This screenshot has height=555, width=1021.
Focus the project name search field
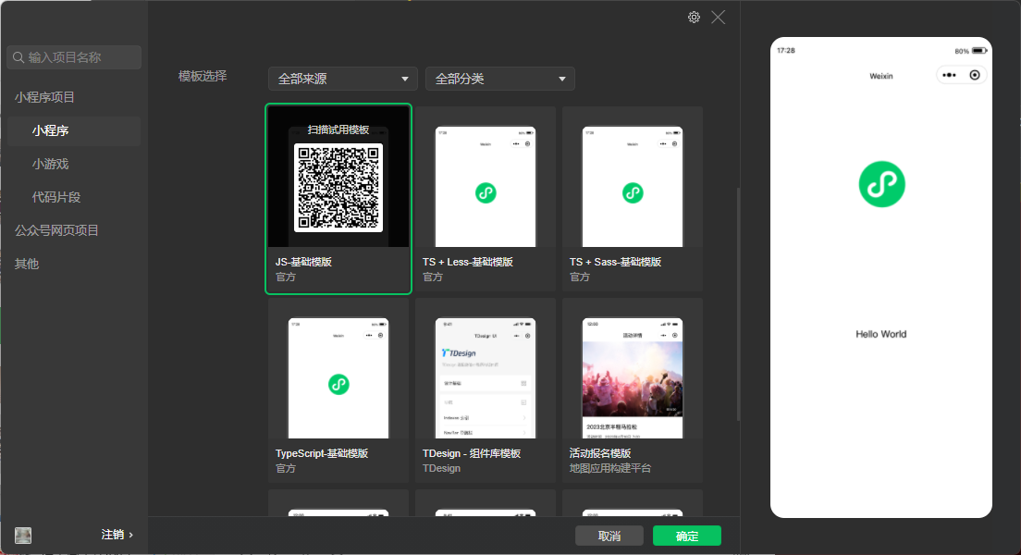(x=74, y=57)
